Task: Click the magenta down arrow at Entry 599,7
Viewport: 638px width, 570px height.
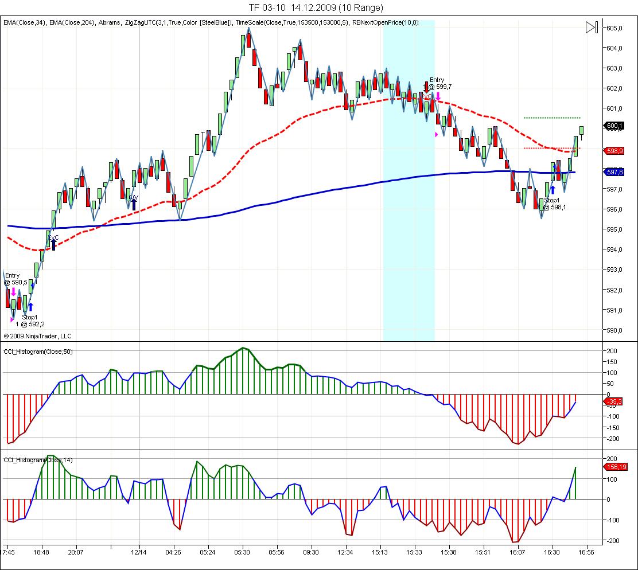Action: pos(438,96)
